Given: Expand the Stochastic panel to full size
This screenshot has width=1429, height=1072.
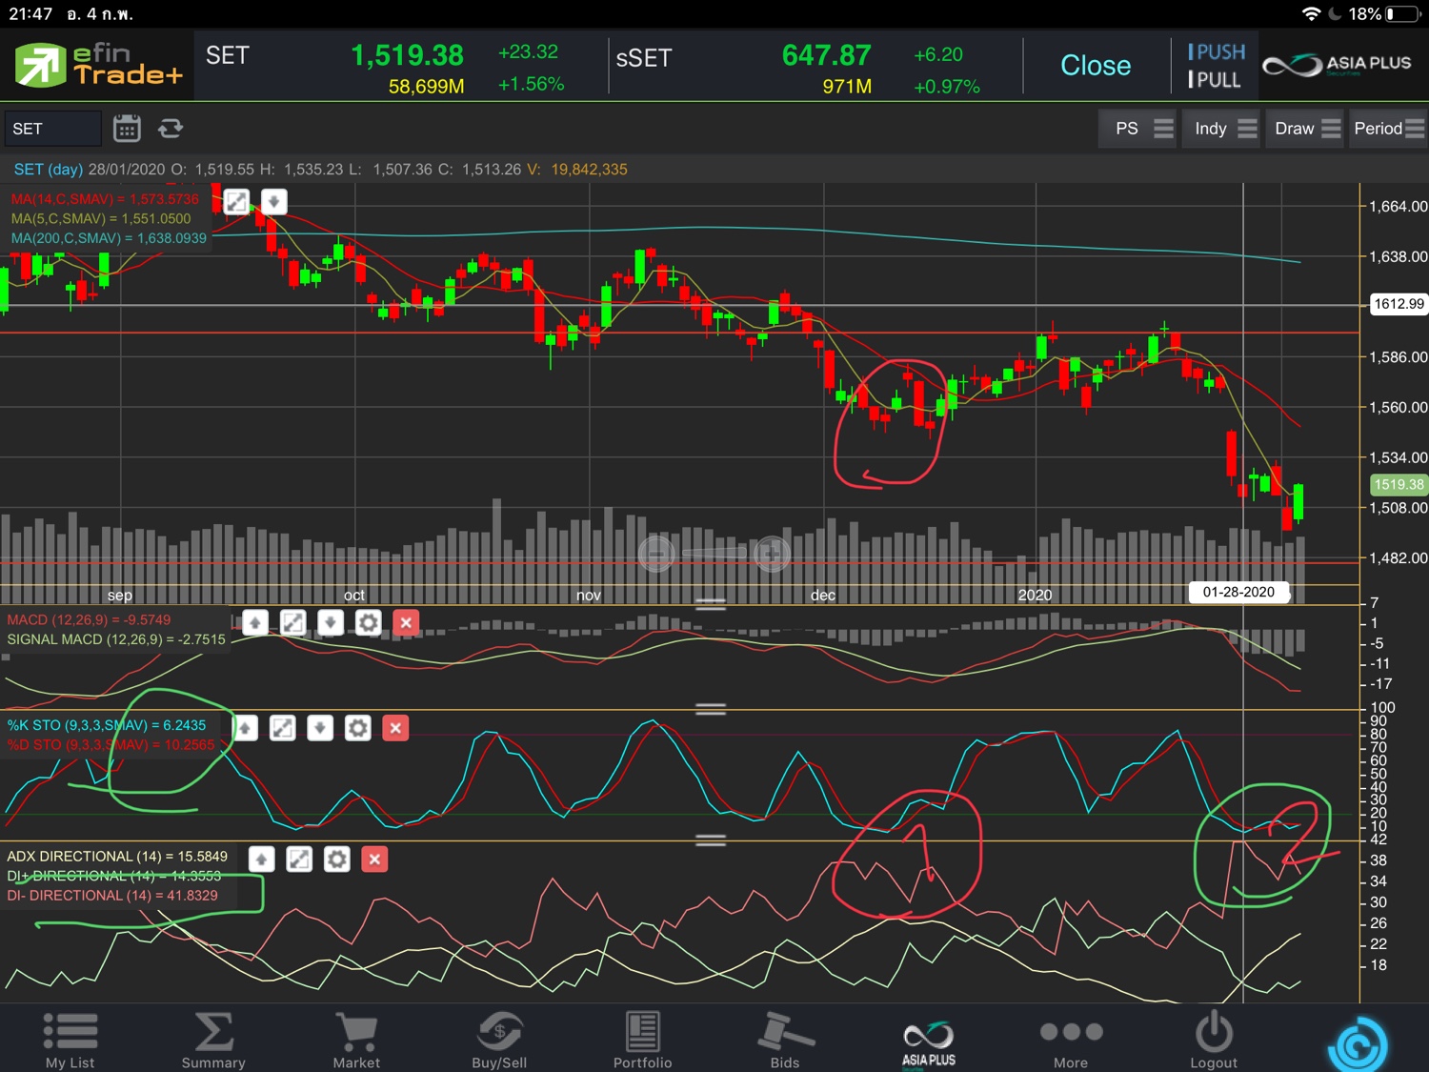Looking at the screenshot, I should [x=283, y=729].
